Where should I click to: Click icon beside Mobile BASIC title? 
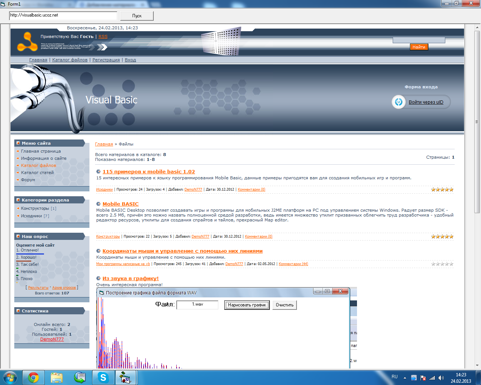tap(98, 204)
